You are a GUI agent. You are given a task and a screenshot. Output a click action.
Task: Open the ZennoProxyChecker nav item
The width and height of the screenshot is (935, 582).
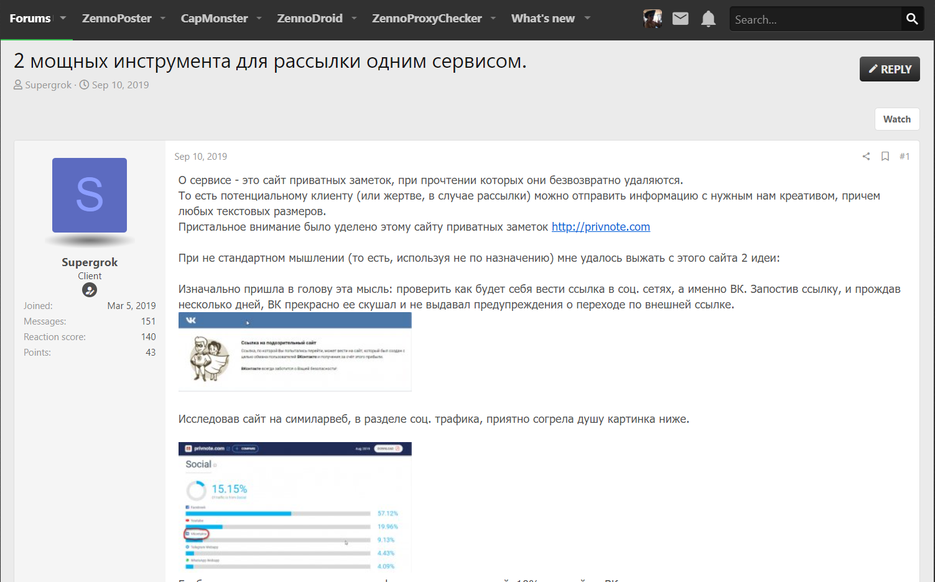click(427, 19)
